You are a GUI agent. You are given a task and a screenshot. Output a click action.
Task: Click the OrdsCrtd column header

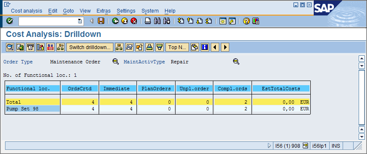[80, 89]
